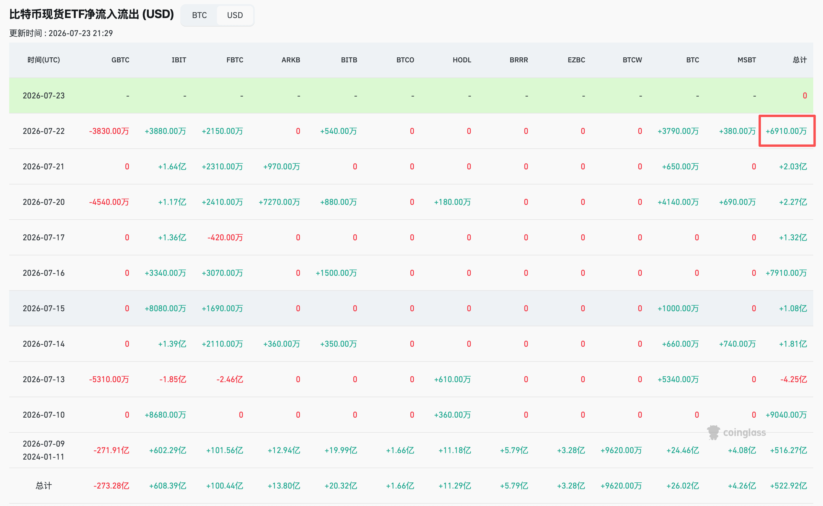823x506 pixels.
Task: Click the bottom 总计 row label
Action: pyautogui.click(x=43, y=486)
